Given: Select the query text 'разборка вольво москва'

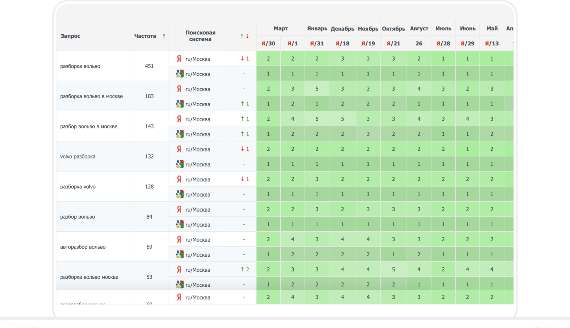Looking at the screenshot, I should pos(89,277).
